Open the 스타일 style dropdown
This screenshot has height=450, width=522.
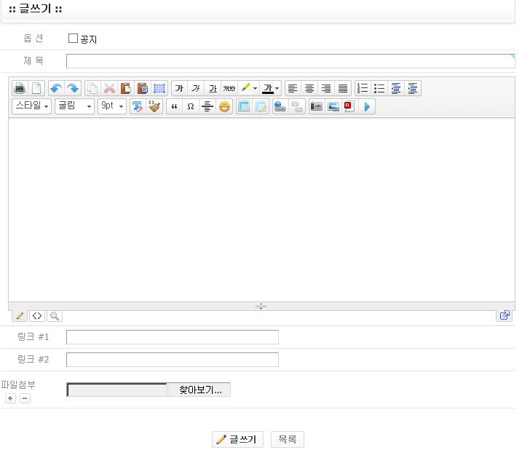(31, 106)
